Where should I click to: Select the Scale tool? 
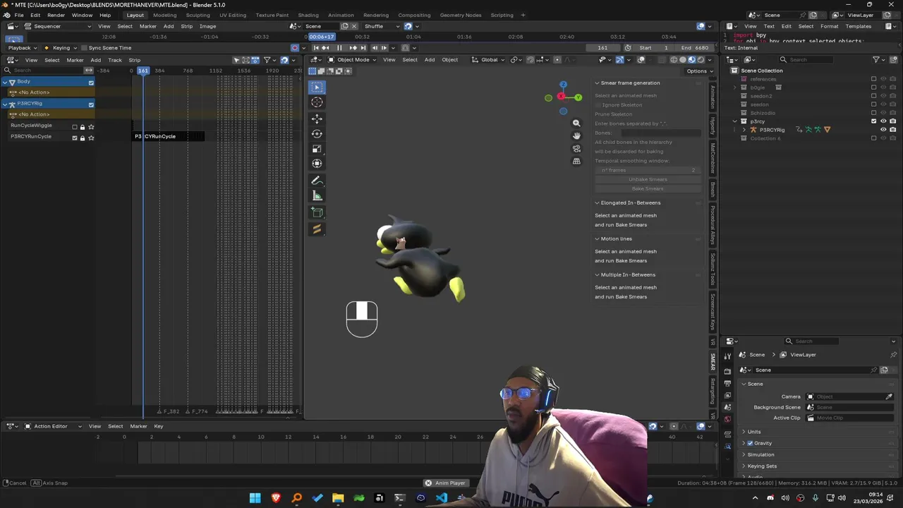[317, 149]
